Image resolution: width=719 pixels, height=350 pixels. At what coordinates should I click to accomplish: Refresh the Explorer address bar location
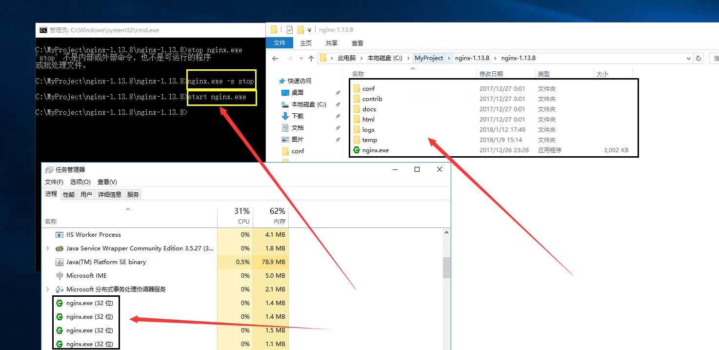click(699, 58)
